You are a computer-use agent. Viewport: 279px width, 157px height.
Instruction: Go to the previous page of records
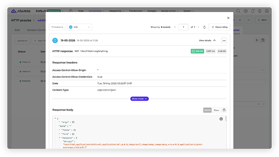pos(175,27)
